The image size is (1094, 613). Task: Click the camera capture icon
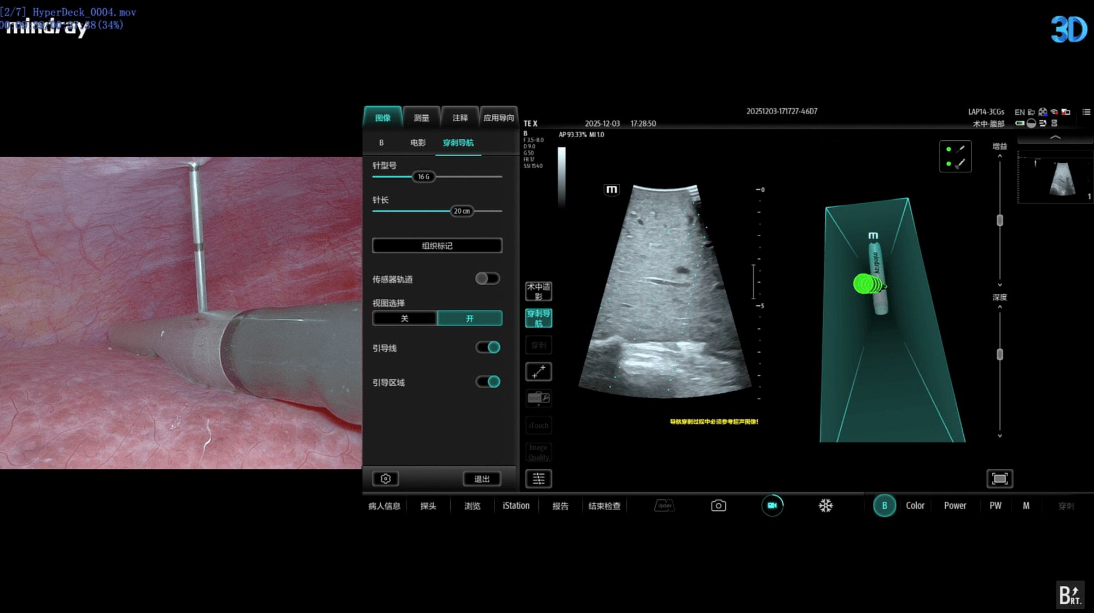click(718, 505)
